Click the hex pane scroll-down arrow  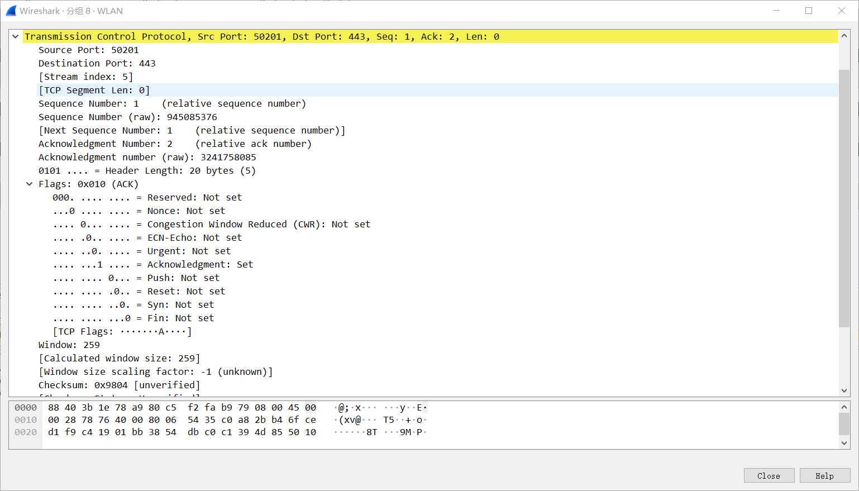pos(844,443)
